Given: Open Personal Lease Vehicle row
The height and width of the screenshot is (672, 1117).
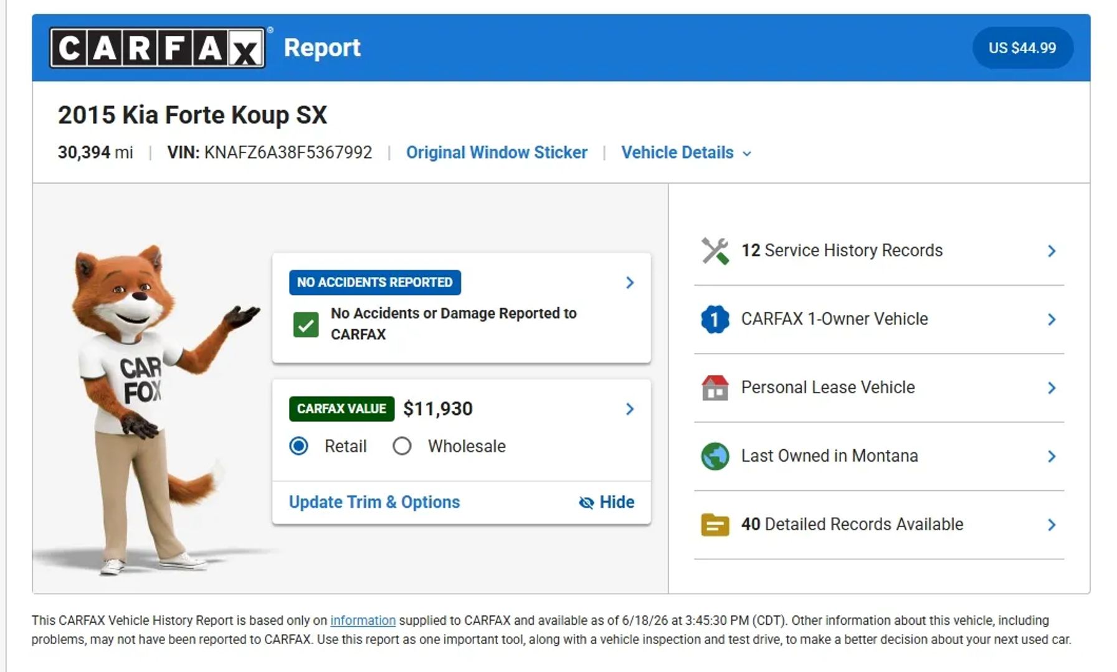Looking at the screenshot, I should point(879,388).
